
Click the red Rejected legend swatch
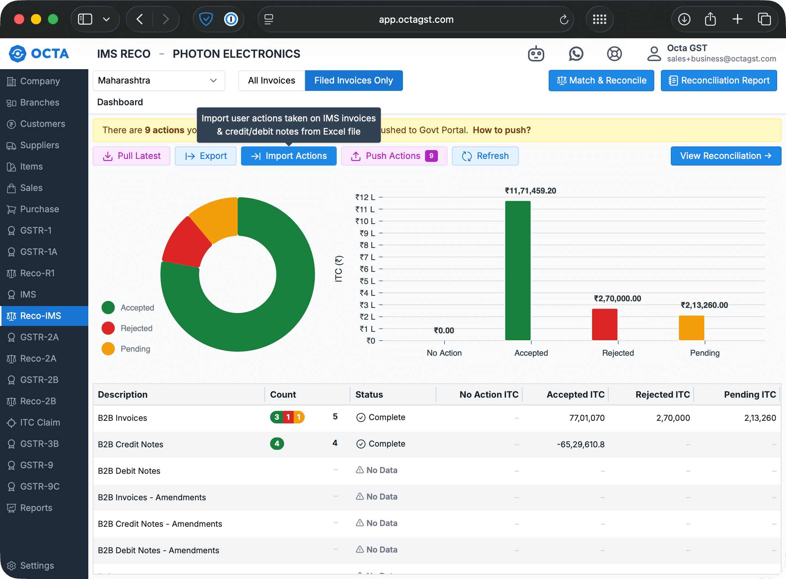(x=108, y=328)
